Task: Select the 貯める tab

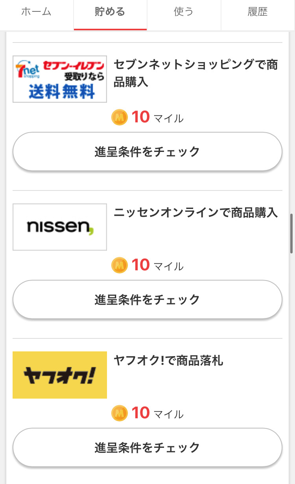Action: pyautogui.click(x=110, y=12)
